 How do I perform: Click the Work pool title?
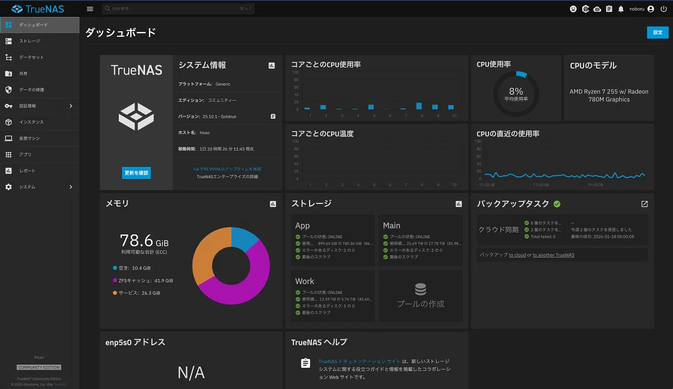tap(305, 281)
